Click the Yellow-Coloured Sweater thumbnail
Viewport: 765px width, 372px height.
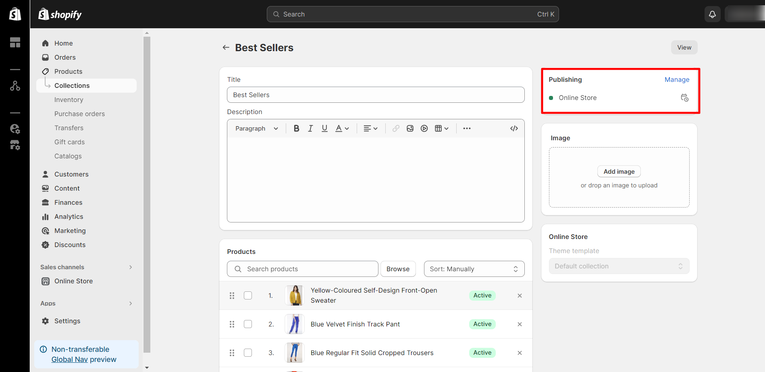coord(295,295)
